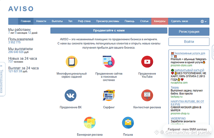The width and height of the screenshot is (214, 138).
Task: Click the Продвижение ВК label
Action: click(71, 107)
